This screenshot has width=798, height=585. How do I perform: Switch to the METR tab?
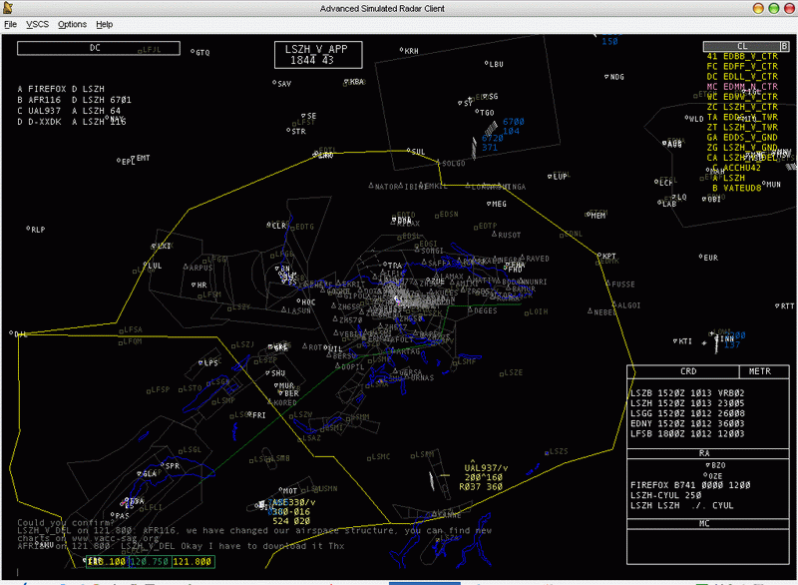point(759,370)
